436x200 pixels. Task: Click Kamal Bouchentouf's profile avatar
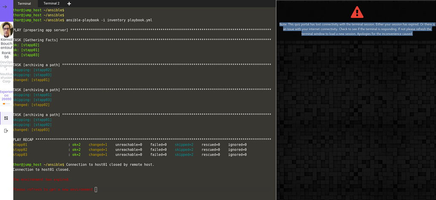pos(6,30)
